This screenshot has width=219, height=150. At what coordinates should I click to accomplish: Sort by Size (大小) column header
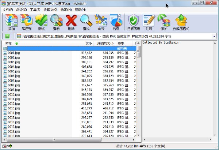(x=83, y=44)
